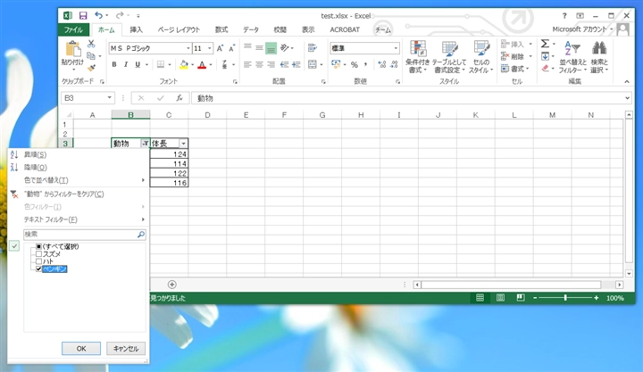Switch to the 挿入 (Insert) ribbon tab
643x372 pixels.
click(x=136, y=29)
